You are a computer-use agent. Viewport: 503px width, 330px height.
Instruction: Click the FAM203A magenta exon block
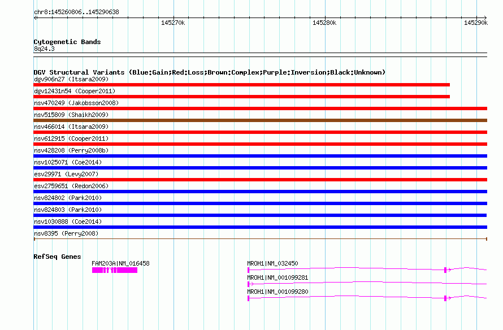point(115,270)
